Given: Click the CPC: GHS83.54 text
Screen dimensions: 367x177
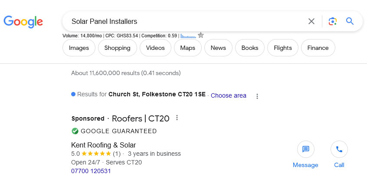Looking at the screenshot, I should [x=122, y=36].
